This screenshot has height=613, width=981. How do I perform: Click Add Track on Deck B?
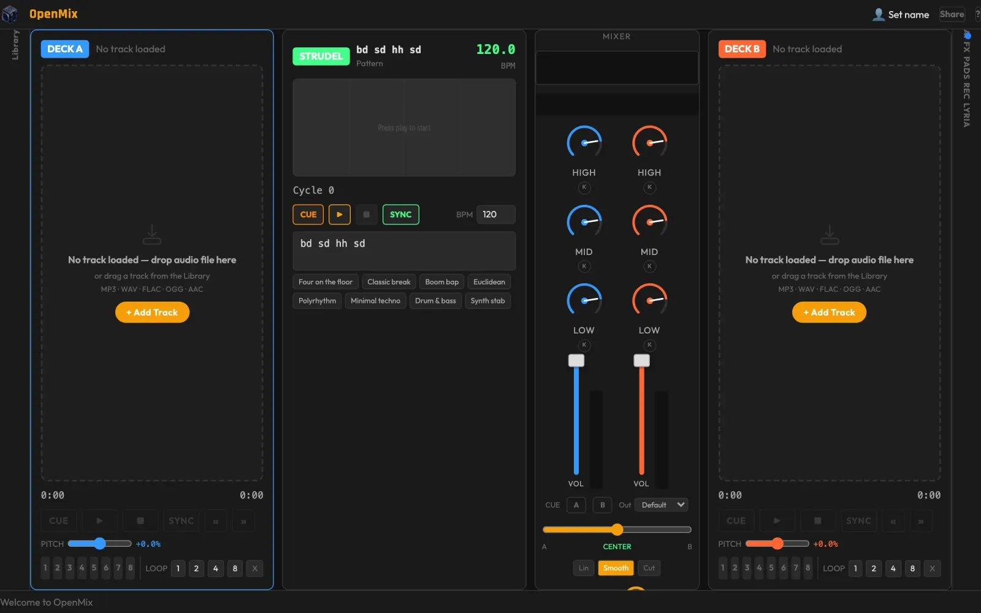[x=830, y=313]
